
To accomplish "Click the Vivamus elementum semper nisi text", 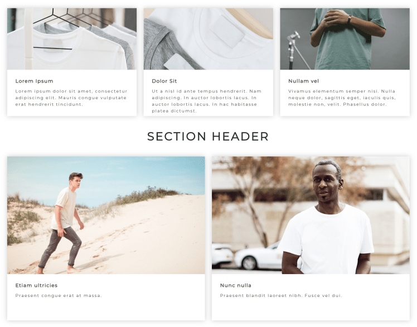I will 342,97.
